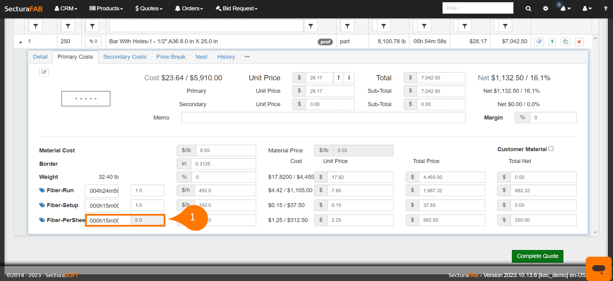Image resolution: width=613 pixels, height=281 pixels.
Task: Click the Unit Price up arrow stepper
Action: pyautogui.click(x=338, y=78)
